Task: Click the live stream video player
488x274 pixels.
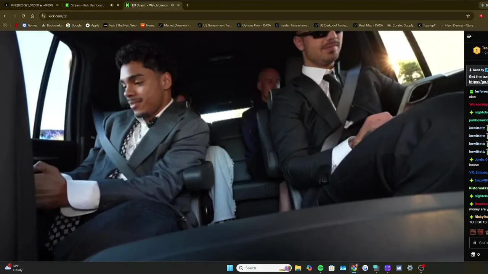Action: 232,146
